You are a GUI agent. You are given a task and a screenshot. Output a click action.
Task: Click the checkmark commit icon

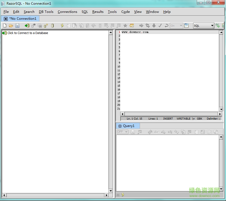point(160,26)
